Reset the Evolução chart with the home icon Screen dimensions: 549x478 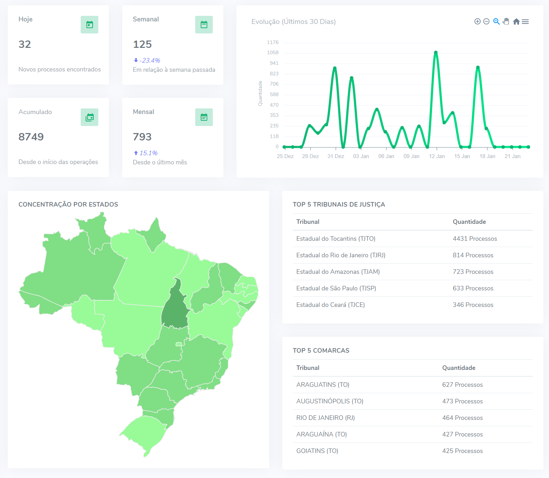coord(516,21)
